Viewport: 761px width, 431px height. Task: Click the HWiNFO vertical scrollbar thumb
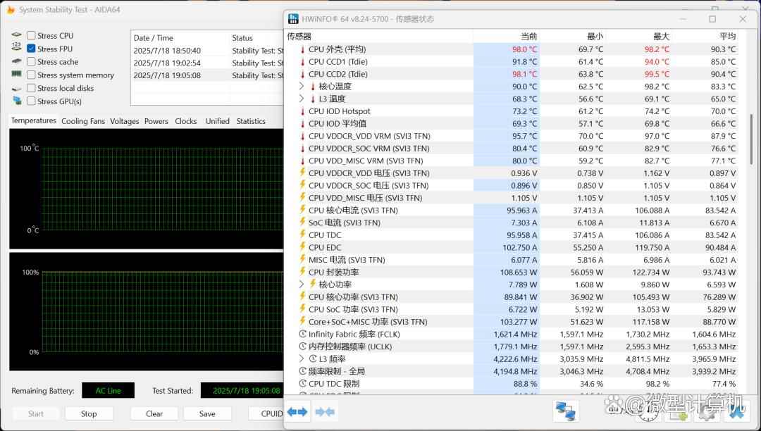pyautogui.click(x=752, y=139)
